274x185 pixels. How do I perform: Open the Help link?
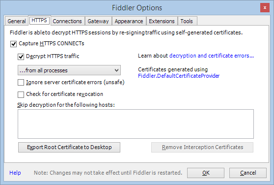(15, 173)
